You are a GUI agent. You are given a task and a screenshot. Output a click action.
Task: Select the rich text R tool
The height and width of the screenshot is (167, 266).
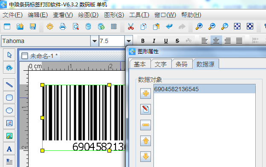(x=9, y=161)
